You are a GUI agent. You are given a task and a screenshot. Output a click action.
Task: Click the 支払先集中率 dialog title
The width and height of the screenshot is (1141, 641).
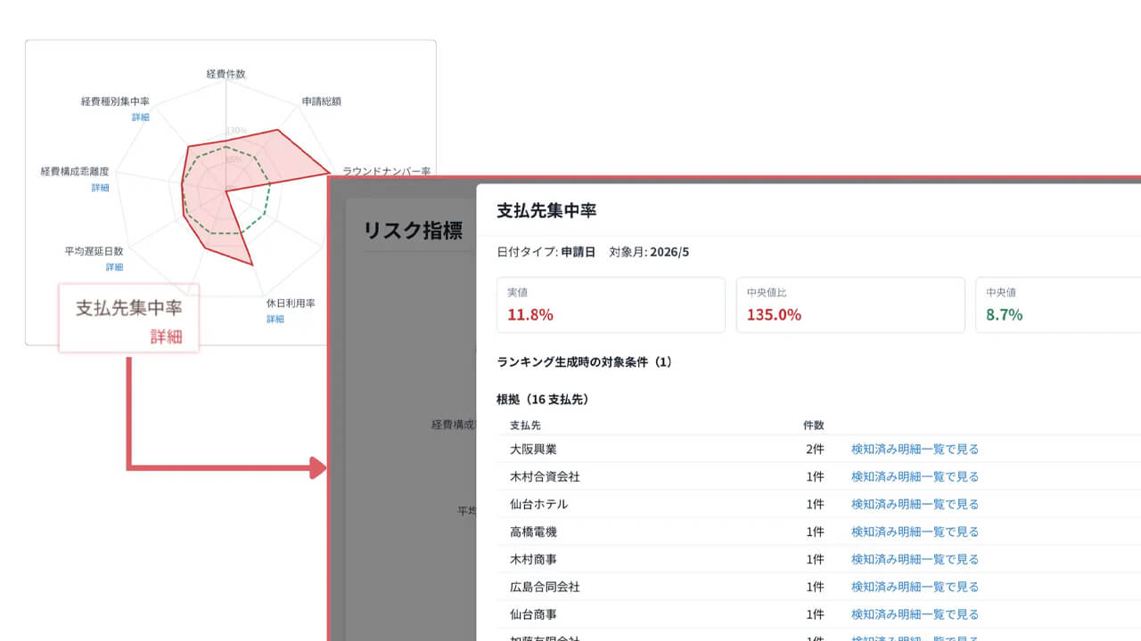(x=546, y=211)
